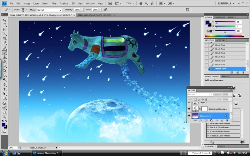
Task: Select the Paint Bucket tool
Action: click(5, 71)
